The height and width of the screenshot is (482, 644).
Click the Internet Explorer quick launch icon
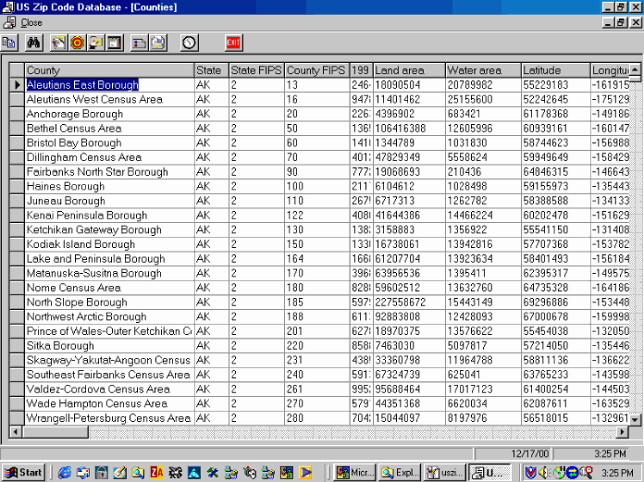tap(65, 472)
